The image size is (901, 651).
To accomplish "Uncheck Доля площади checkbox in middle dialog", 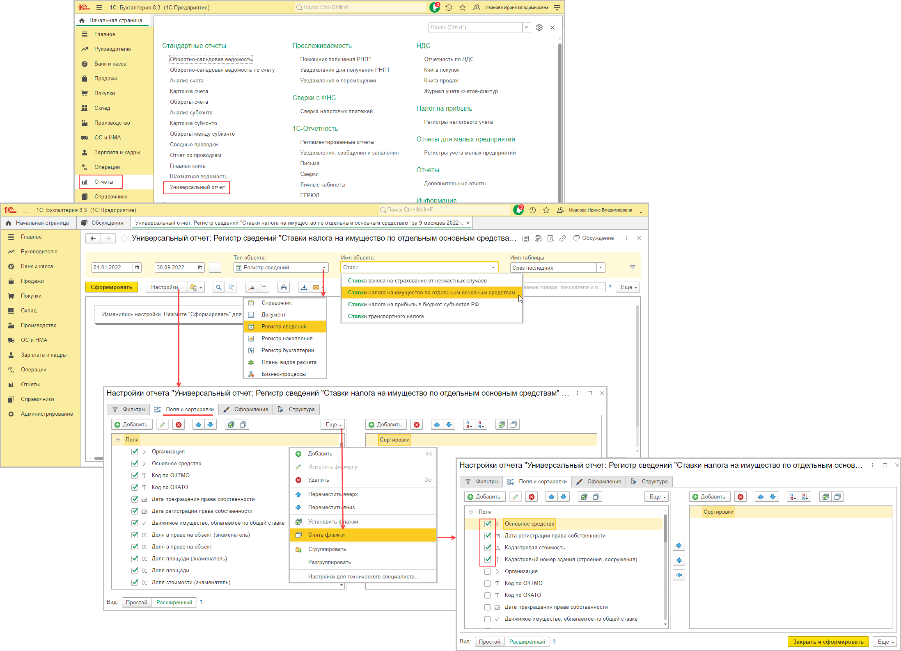I will (135, 571).
